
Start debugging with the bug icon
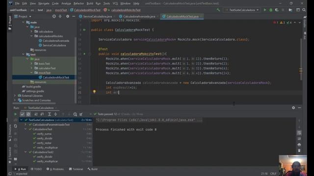coord(271,10)
